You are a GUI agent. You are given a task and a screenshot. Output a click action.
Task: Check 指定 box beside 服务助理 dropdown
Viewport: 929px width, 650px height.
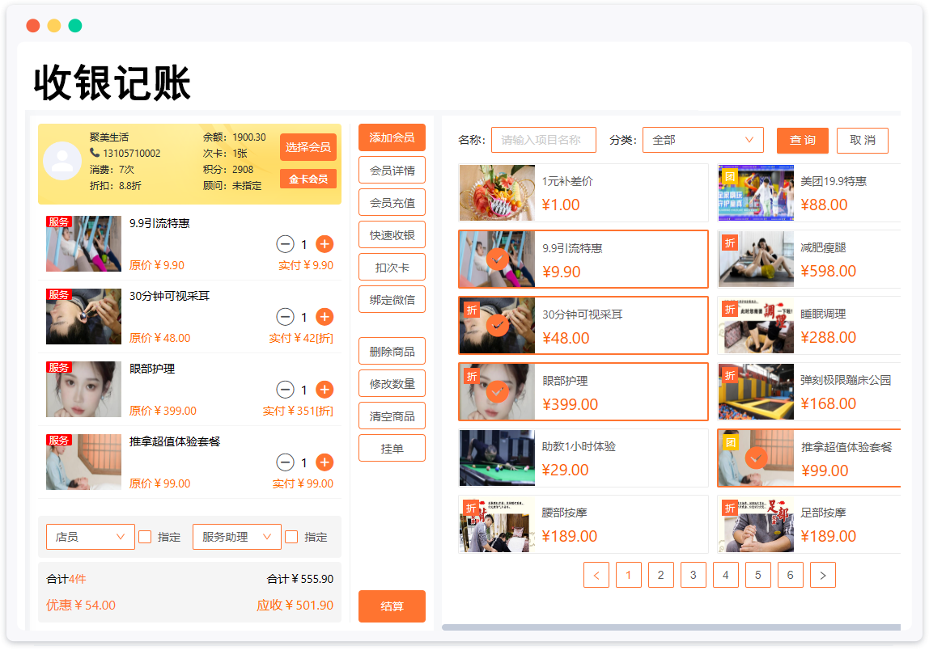pos(291,537)
